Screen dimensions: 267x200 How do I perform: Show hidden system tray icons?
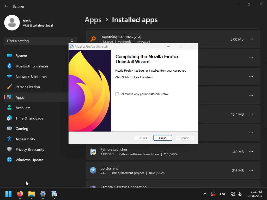pyautogui.click(x=205, y=194)
